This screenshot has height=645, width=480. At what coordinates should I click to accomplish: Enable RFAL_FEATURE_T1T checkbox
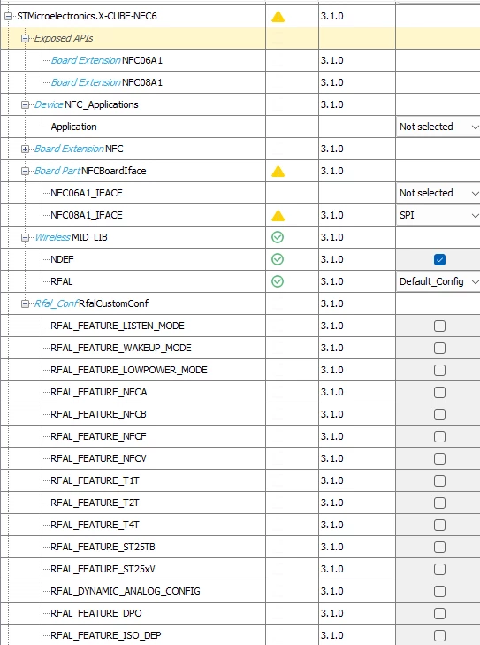[439, 480]
